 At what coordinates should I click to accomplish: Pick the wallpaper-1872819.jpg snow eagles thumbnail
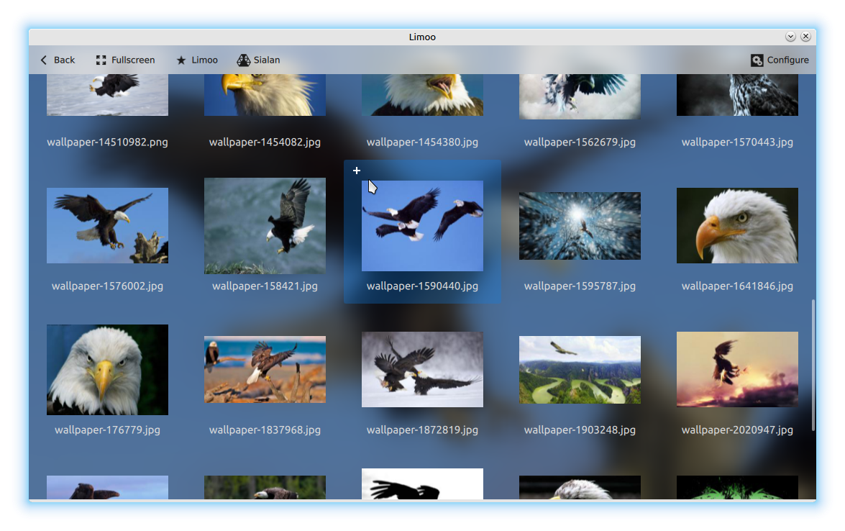click(x=422, y=369)
